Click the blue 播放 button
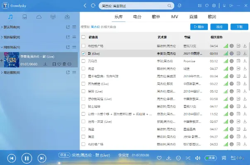The image size is (250, 165). coord(199,27)
